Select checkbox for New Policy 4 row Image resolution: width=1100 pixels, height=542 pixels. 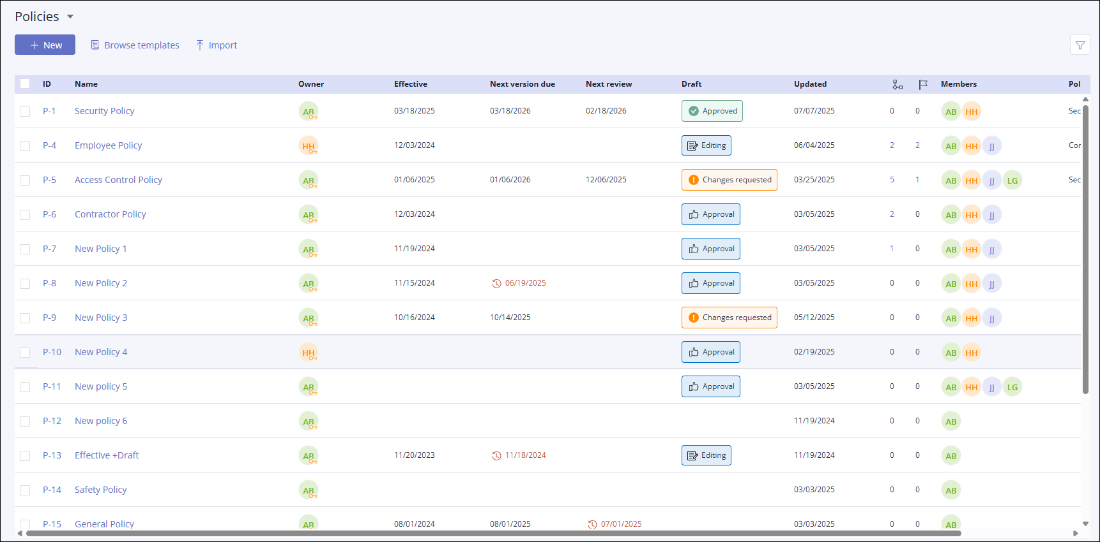click(x=25, y=353)
